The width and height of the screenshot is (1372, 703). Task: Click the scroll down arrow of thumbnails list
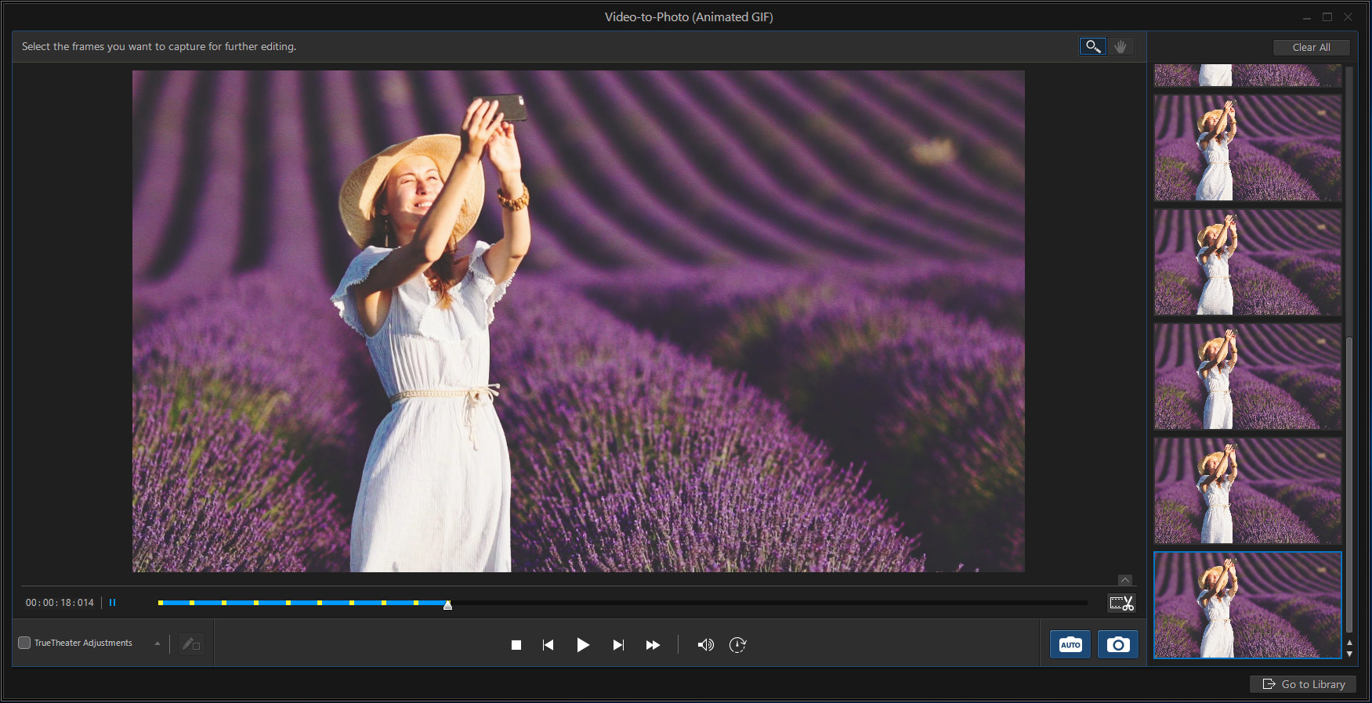point(1349,654)
